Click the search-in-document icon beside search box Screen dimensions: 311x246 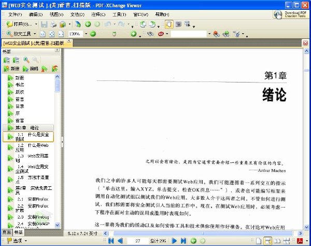pos(216,34)
